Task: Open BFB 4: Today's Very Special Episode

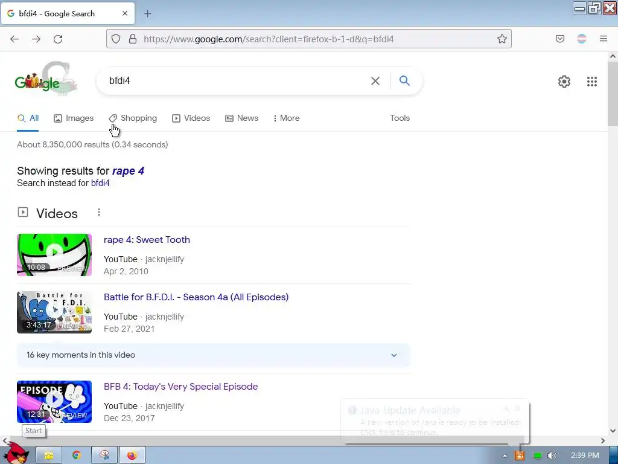Action: pos(180,387)
